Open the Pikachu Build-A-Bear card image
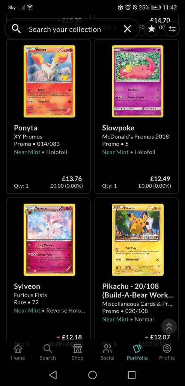Screen dimensions: 185x386 [138, 240]
